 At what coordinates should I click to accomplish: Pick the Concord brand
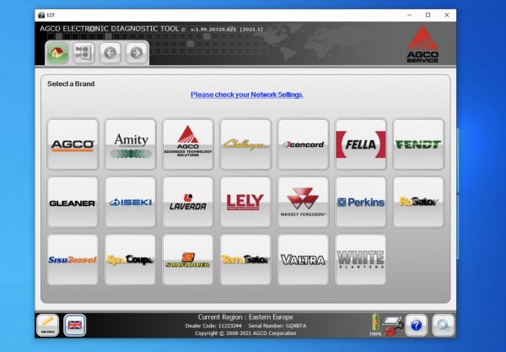[303, 144]
